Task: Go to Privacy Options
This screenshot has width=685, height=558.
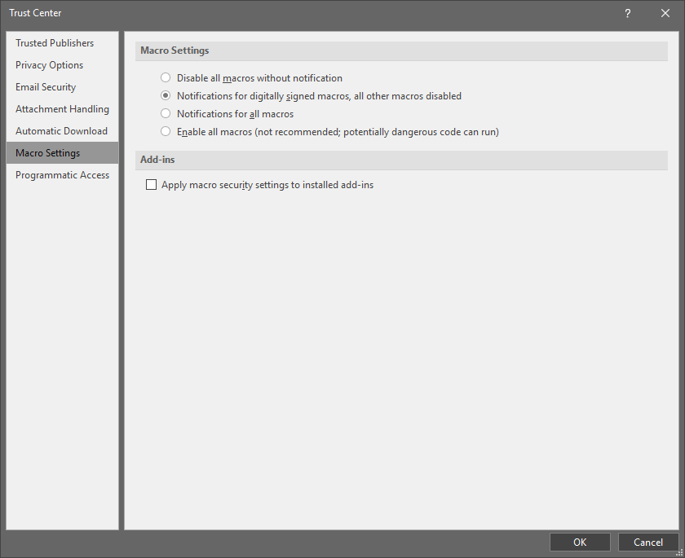Action: 62,65
